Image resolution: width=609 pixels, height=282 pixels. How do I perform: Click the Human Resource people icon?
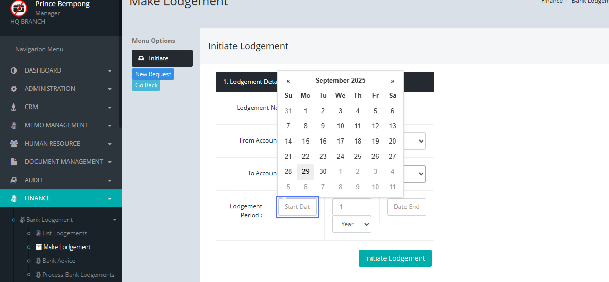pyautogui.click(x=14, y=144)
